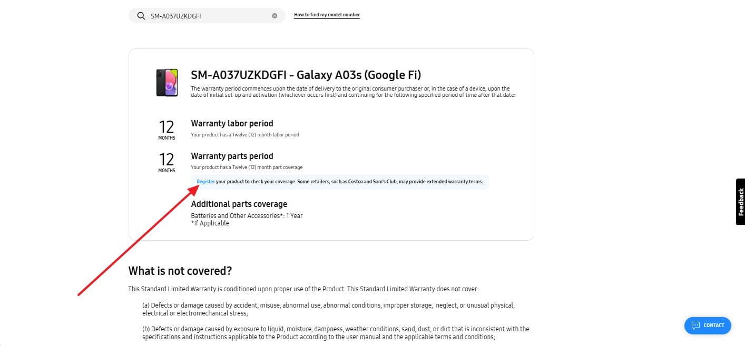Open the Feedback side tab

click(740, 202)
